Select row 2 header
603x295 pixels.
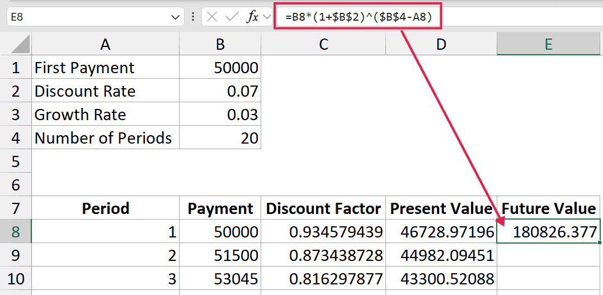[16, 92]
